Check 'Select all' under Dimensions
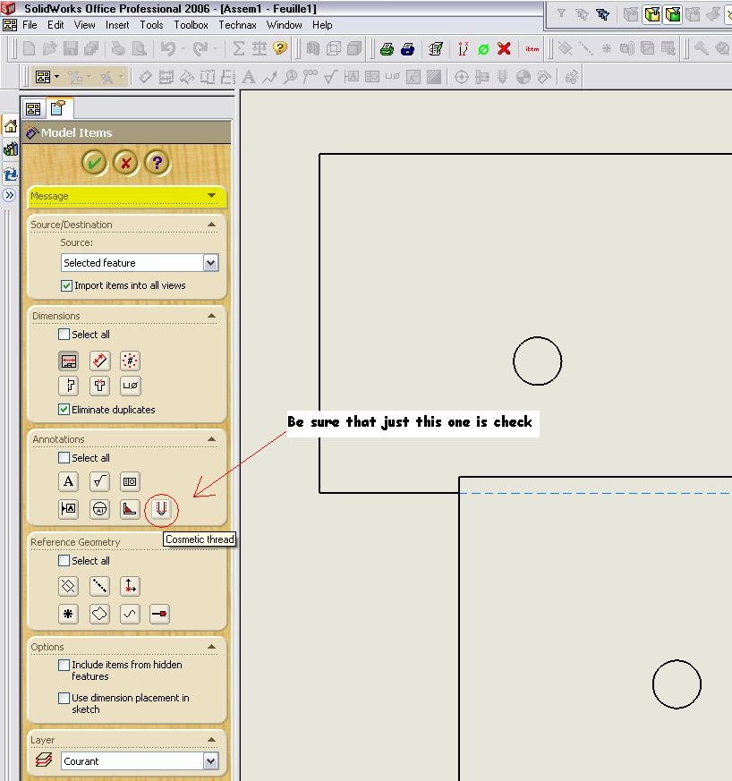 [64, 335]
